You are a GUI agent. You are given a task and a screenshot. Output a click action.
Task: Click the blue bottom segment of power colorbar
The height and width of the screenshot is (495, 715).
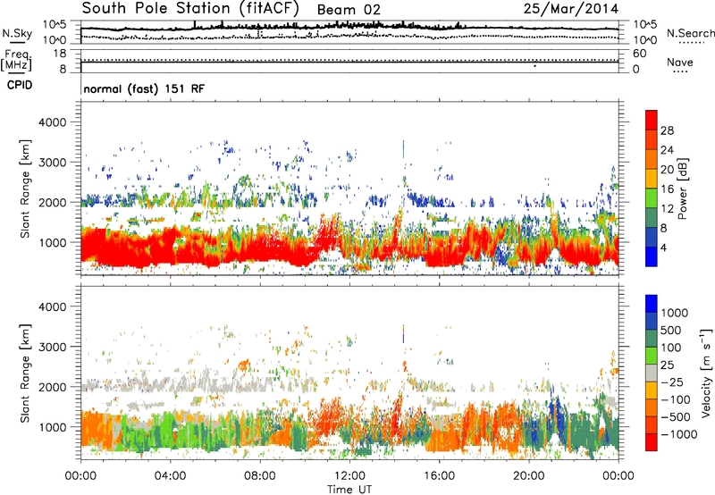coord(652,256)
